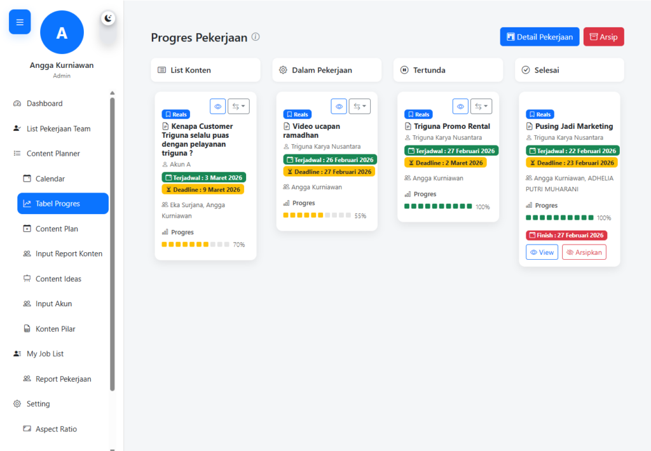Click View button on Pusing Jadi Marketing
The width and height of the screenshot is (651, 451).
pos(542,252)
